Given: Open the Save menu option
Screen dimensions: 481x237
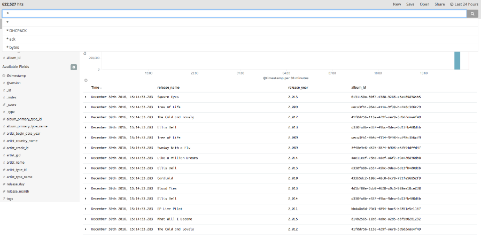Looking at the screenshot, I should coord(410,4).
